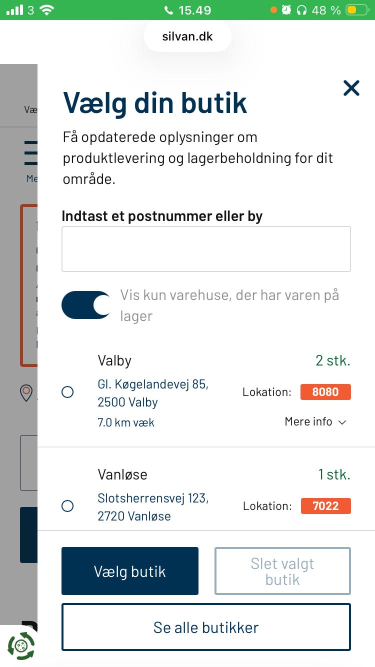Tap the alarm clock status icon
375x667 pixels.
[x=286, y=10]
